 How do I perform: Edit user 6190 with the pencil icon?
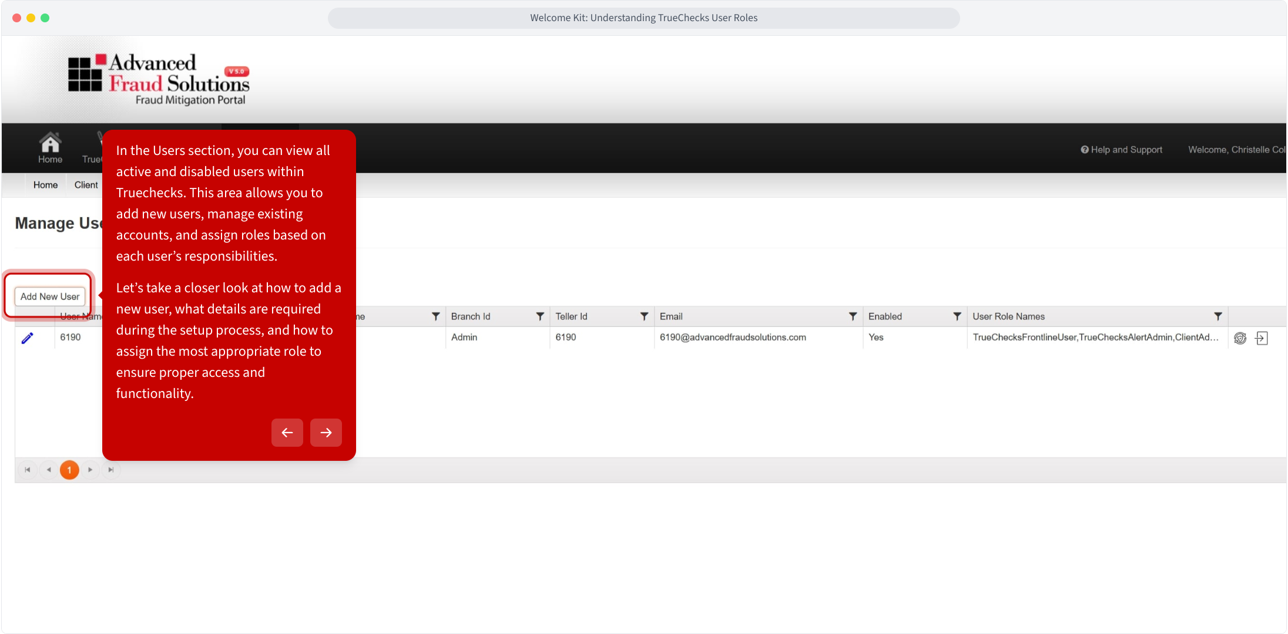pos(28,338)
